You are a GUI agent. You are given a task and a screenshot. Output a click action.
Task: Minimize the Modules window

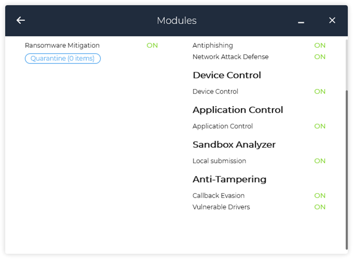(x=301, y=22)
